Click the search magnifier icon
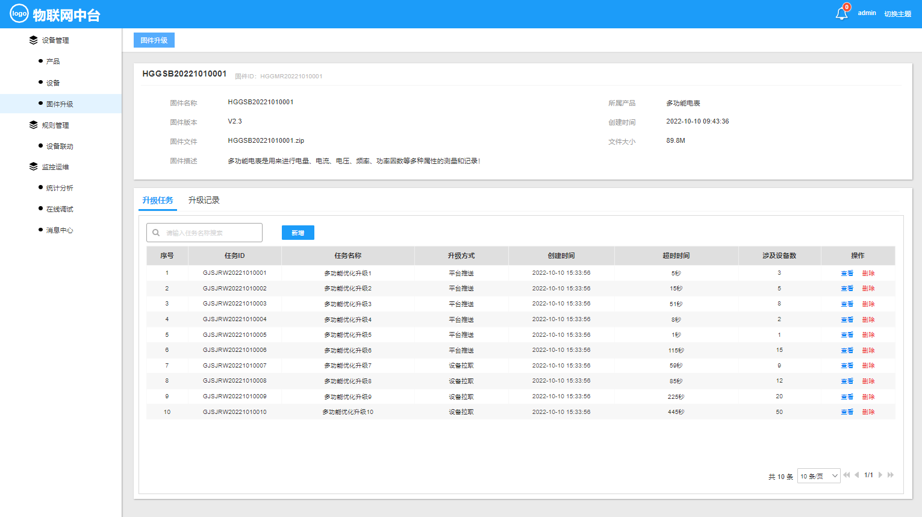This screenshot has height=517, width=922. coord(156,233)
